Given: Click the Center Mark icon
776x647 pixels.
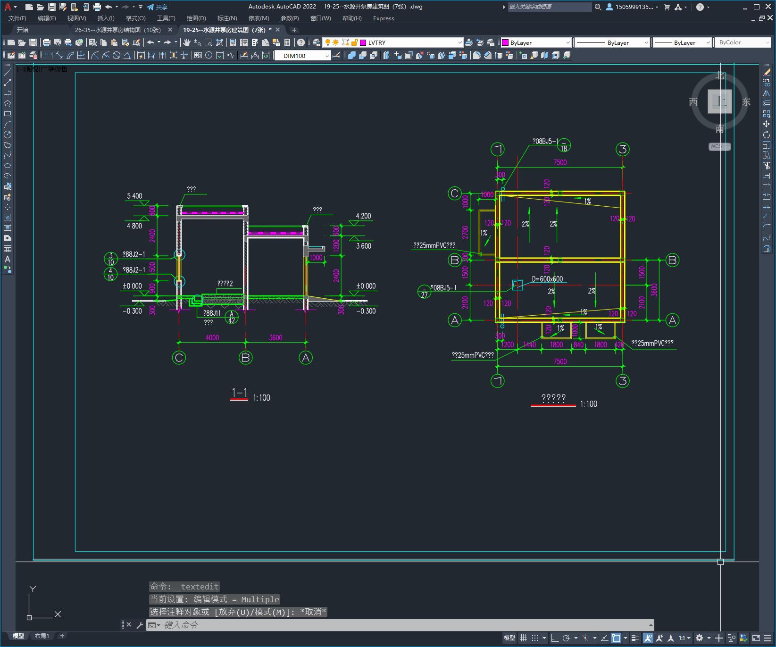Looking at the screenshot, I should pyautogui.click(x=209, y=56).
